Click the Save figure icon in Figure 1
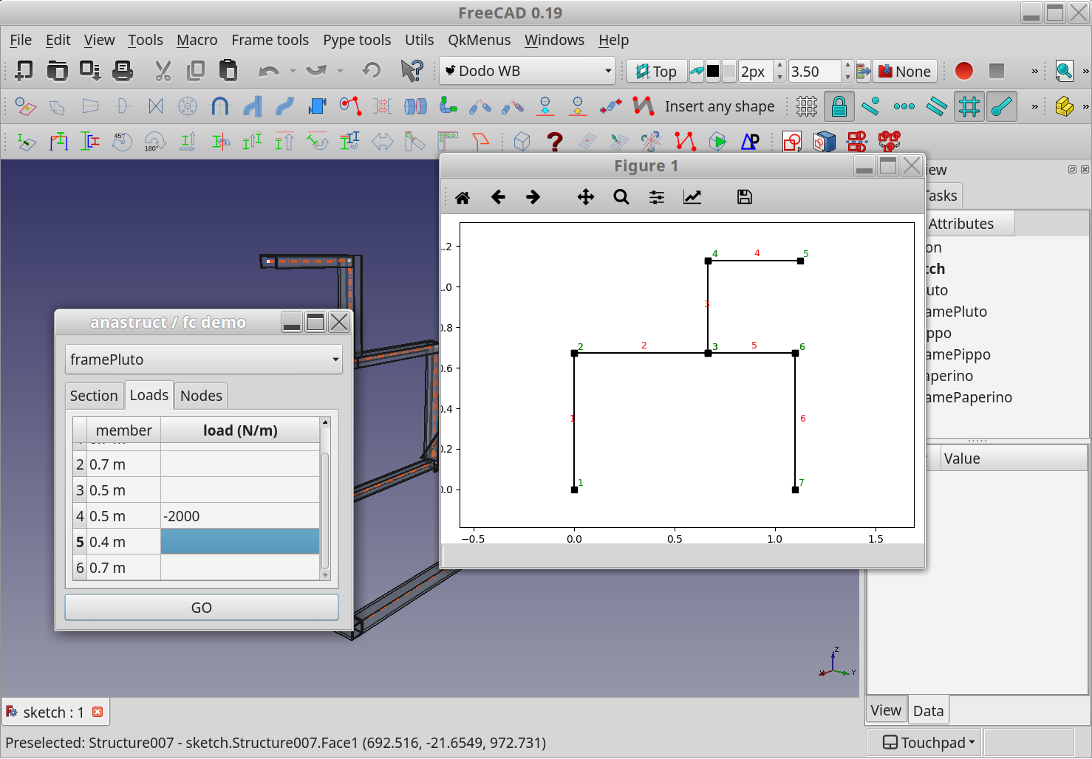Viewport: 1092px width, 759px height. tap(745, 197)
